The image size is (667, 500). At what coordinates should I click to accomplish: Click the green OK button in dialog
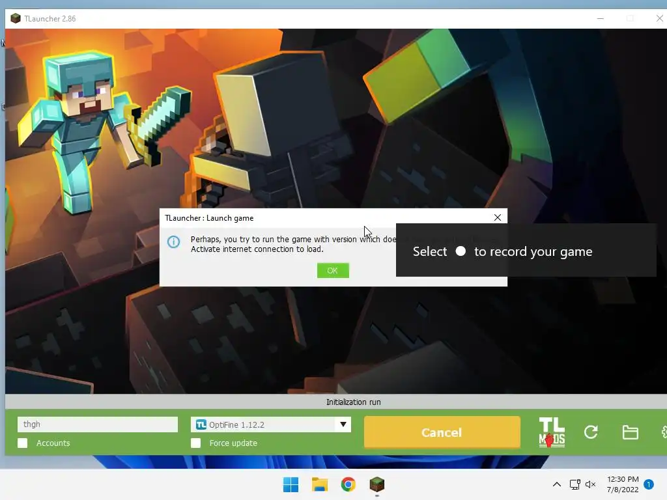(333, 270)
